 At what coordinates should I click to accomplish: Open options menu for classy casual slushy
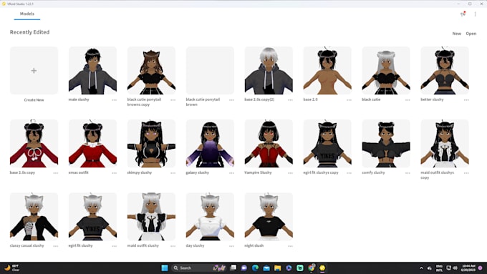click(56, 246)
